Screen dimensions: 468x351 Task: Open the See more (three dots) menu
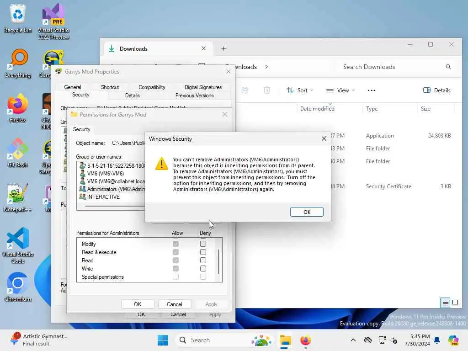point(371,90)
